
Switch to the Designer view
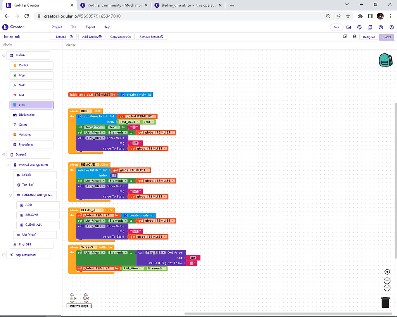[369, 37]
